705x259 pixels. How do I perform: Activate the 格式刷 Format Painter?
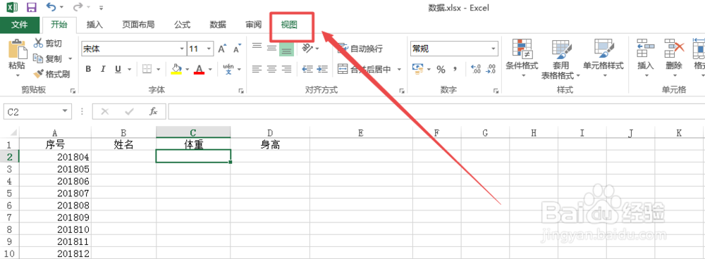coord(51,74)
